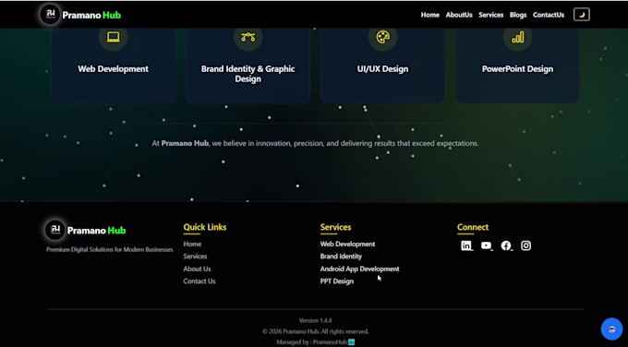Open the blue chatbot floating button
Screen dimensions: 628x347
point(611,329)
